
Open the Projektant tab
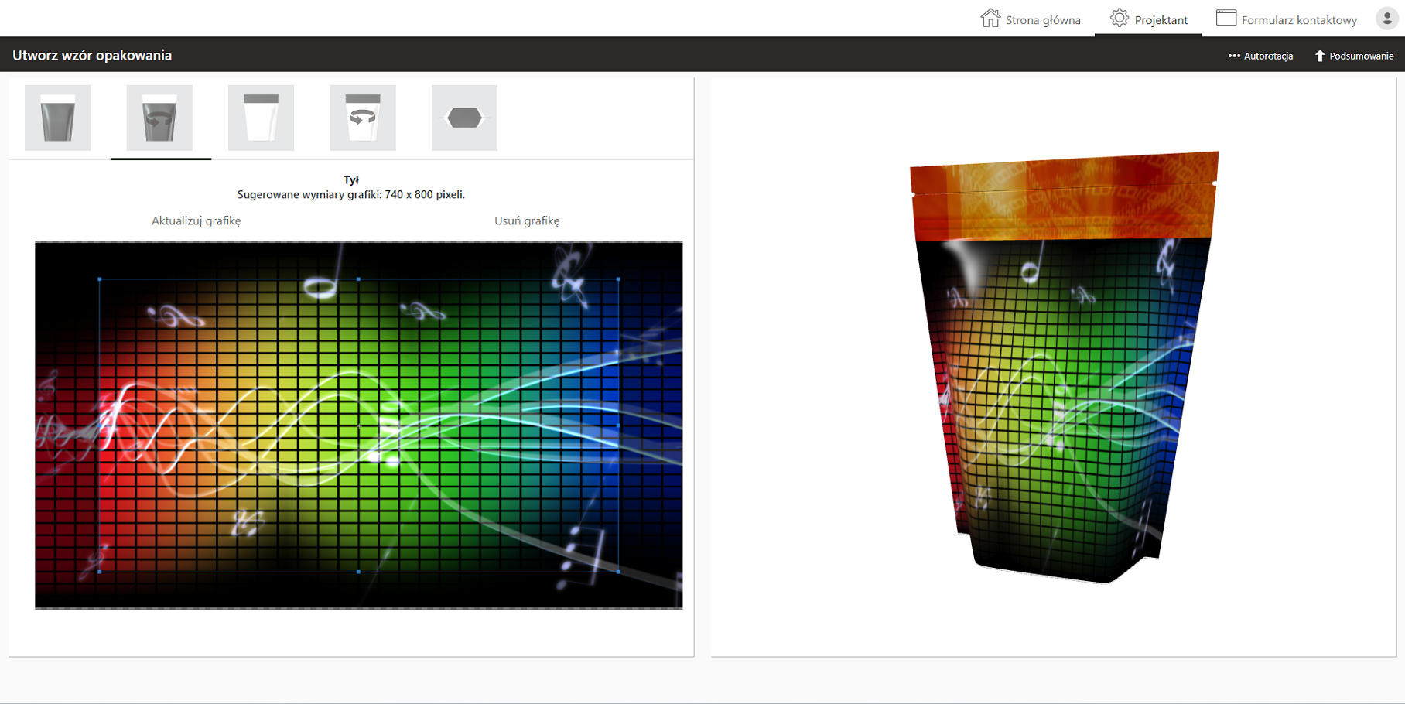(x=1149, y=19)
